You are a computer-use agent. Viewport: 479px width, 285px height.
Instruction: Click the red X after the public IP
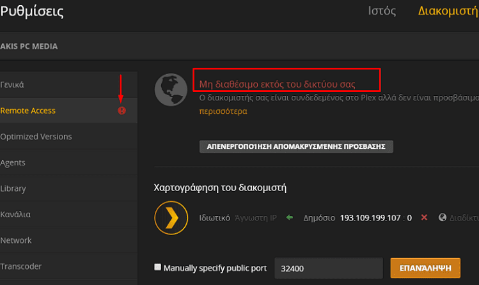click(424, 217)
